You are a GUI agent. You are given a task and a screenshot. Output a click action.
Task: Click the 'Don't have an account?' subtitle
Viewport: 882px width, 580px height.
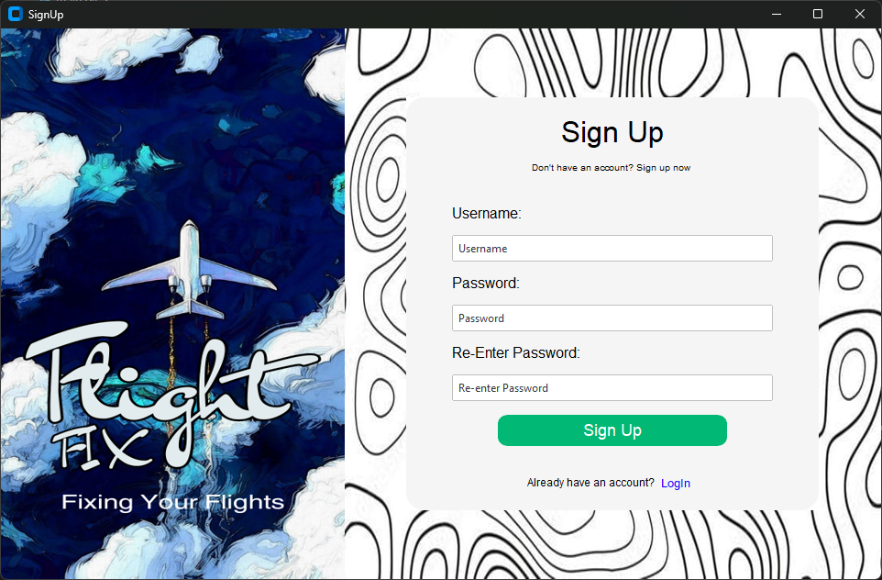611,168
